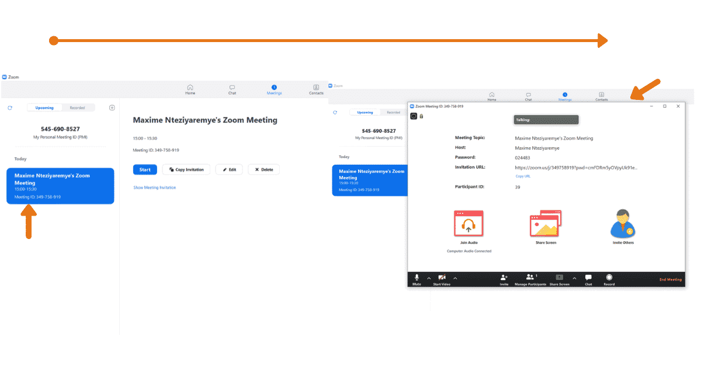Refresh the meetings list in left window
The height and width of the screenshot is (367, 701).
coord(10,108)
